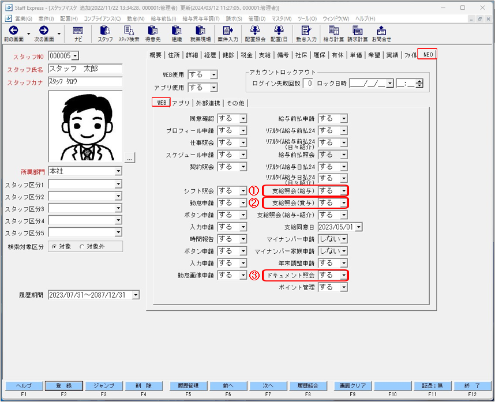Open the 支給照会(給与) dropdown
The width and height of the screenshot is (495, 402).
click(x=344, y=191)
